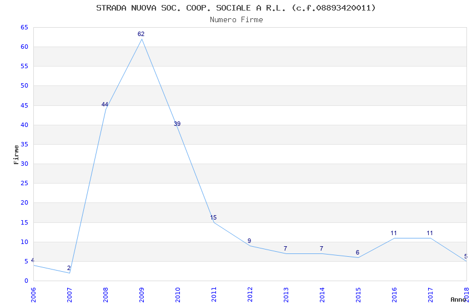Click x-axis year label 2012
472x305 pixels.
click(x=250, y=295)
